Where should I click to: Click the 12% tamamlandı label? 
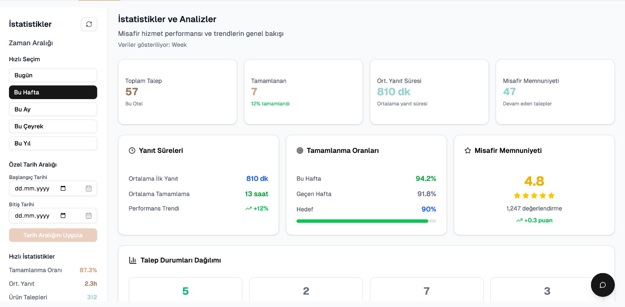click(270, 104)
